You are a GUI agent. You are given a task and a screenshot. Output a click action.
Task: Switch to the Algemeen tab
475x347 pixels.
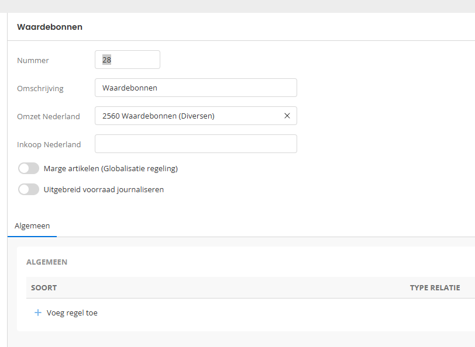32,225
